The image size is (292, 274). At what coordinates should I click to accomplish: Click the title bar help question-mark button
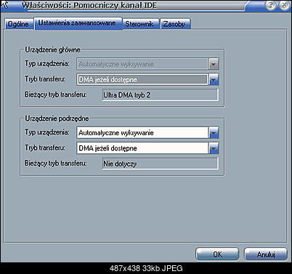tap(270, 5)
